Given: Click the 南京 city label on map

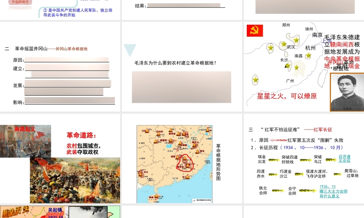Looking at the screenshot, I should pyautogui.click(x=317, y=35).
